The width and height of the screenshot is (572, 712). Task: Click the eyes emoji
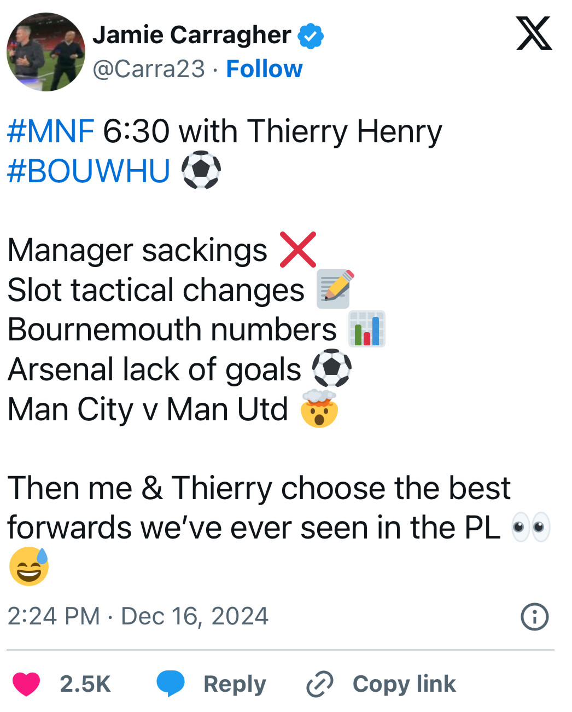pyautogui.click(x=530, y=528)
